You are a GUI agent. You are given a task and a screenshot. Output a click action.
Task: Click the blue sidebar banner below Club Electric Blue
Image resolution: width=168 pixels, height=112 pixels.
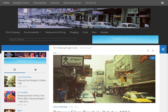pos(25,61)
